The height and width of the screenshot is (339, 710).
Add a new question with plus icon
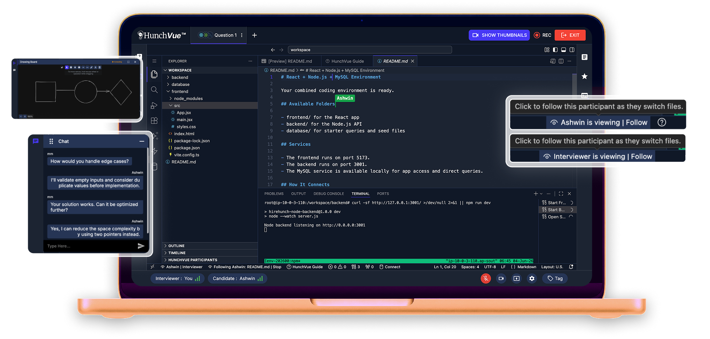(254, 35)
